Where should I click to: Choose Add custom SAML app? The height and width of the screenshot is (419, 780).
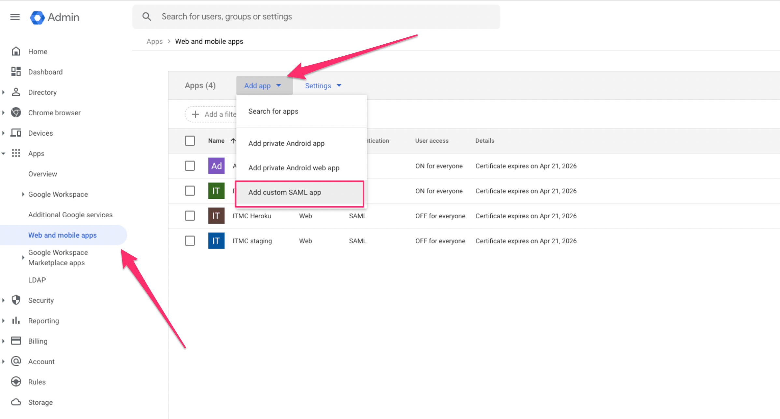tap(299, 192)
